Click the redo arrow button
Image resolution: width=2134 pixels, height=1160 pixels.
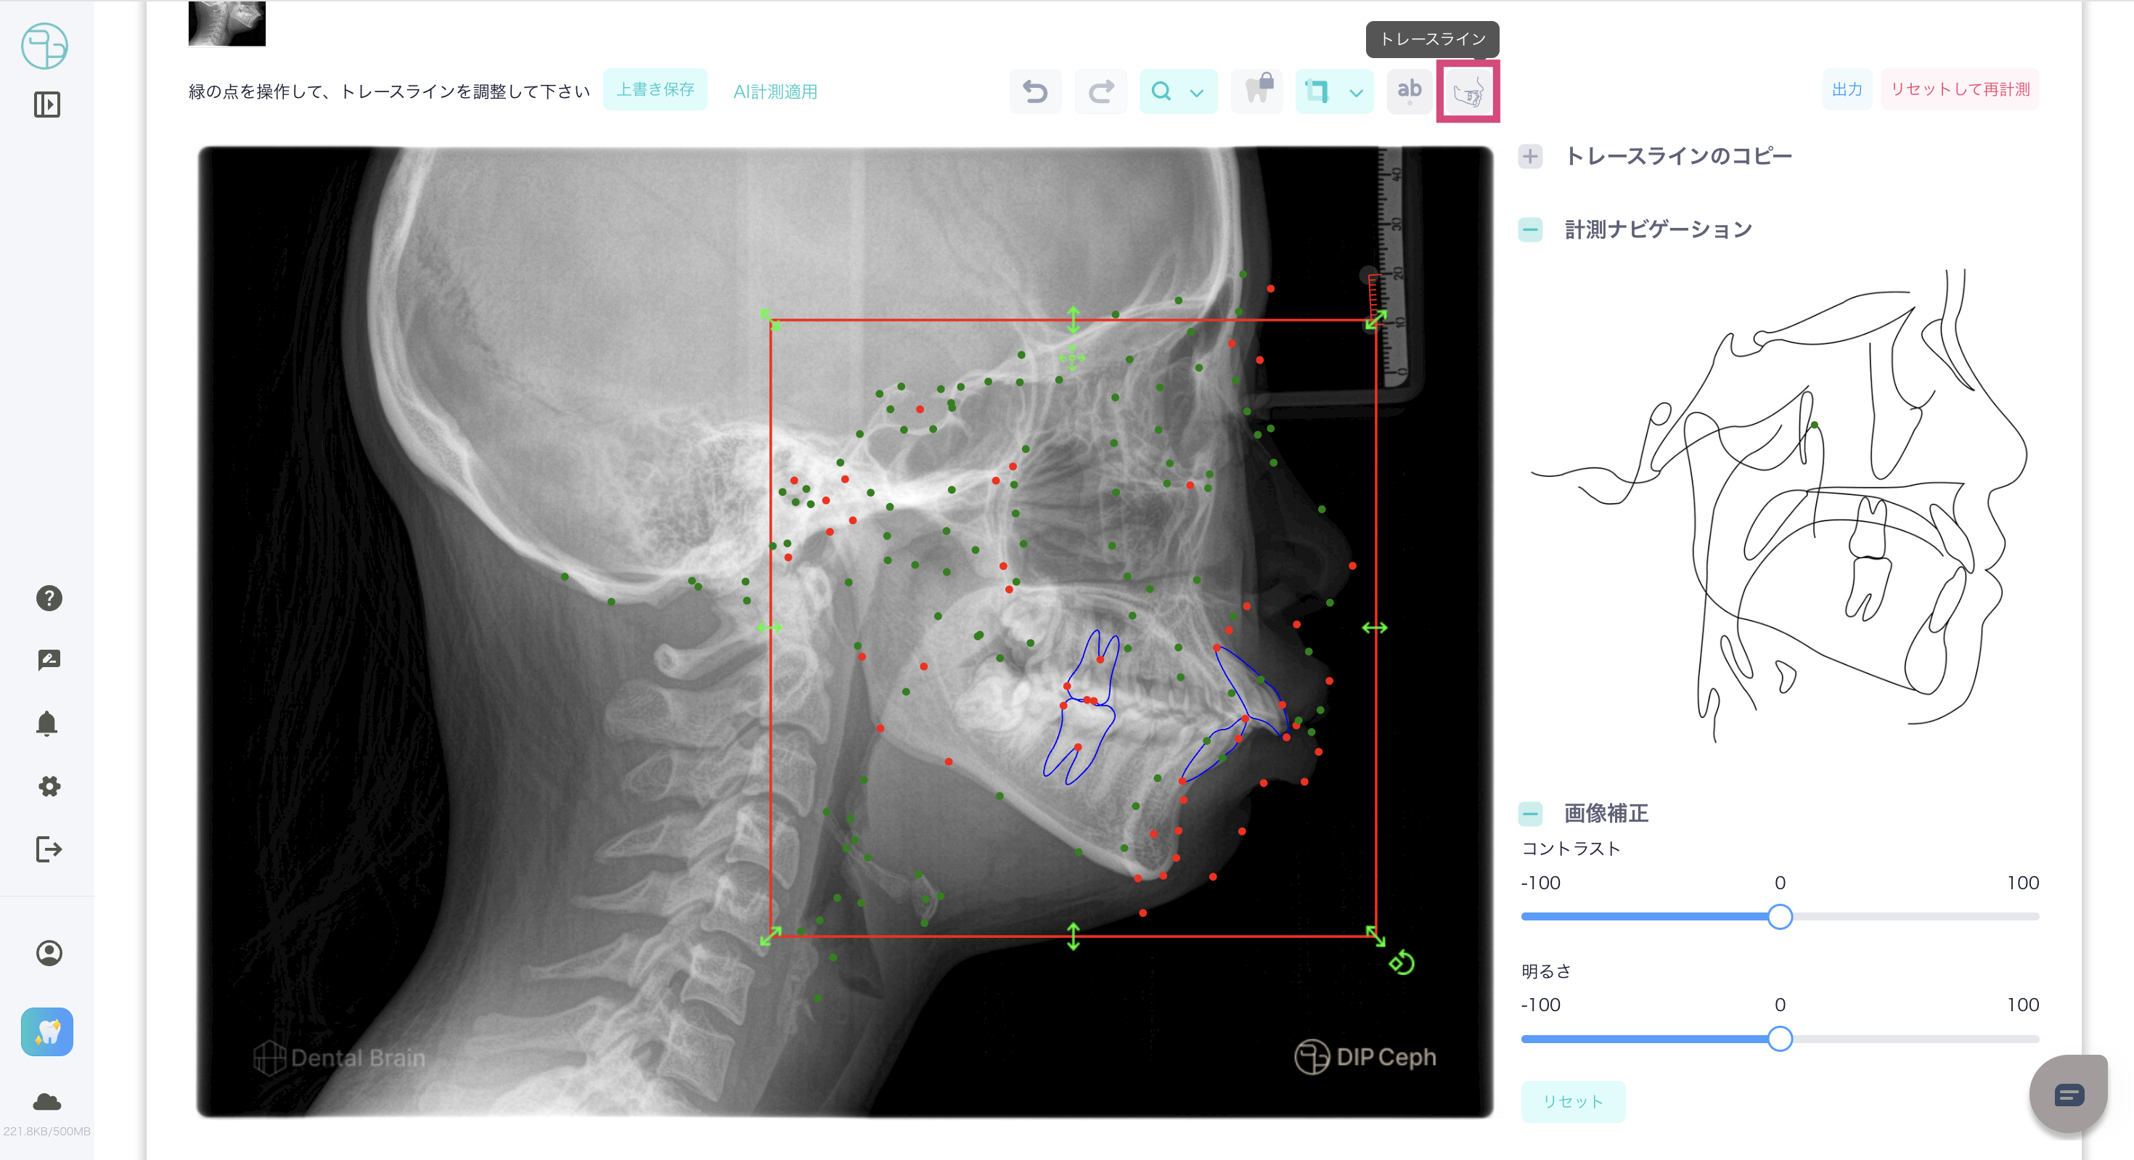tap(1100, 91)
